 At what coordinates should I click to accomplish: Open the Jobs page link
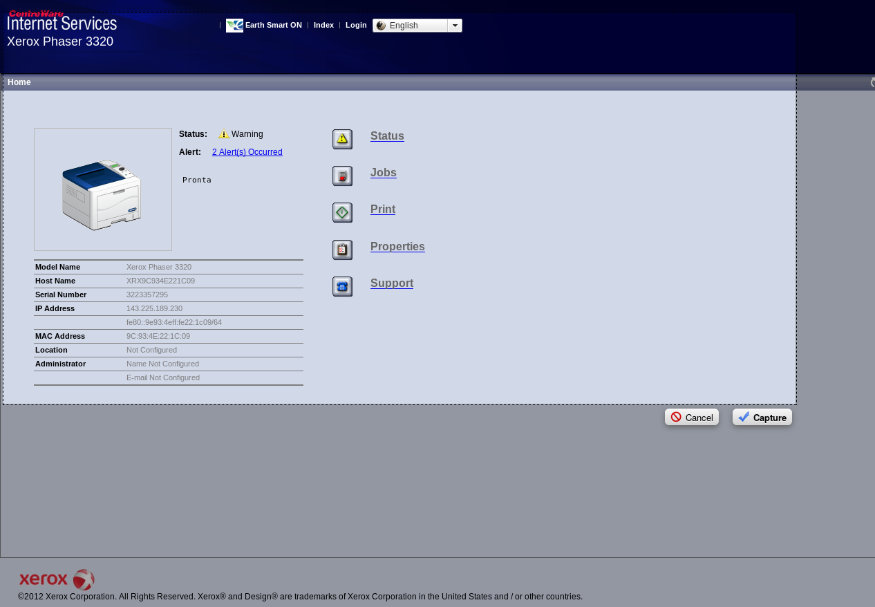[384, 173]
